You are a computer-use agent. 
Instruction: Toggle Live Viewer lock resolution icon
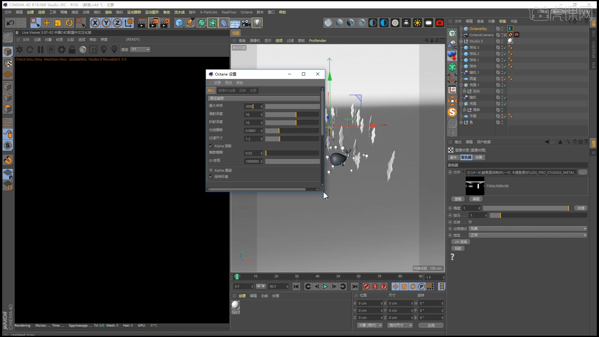click(72, 50)
